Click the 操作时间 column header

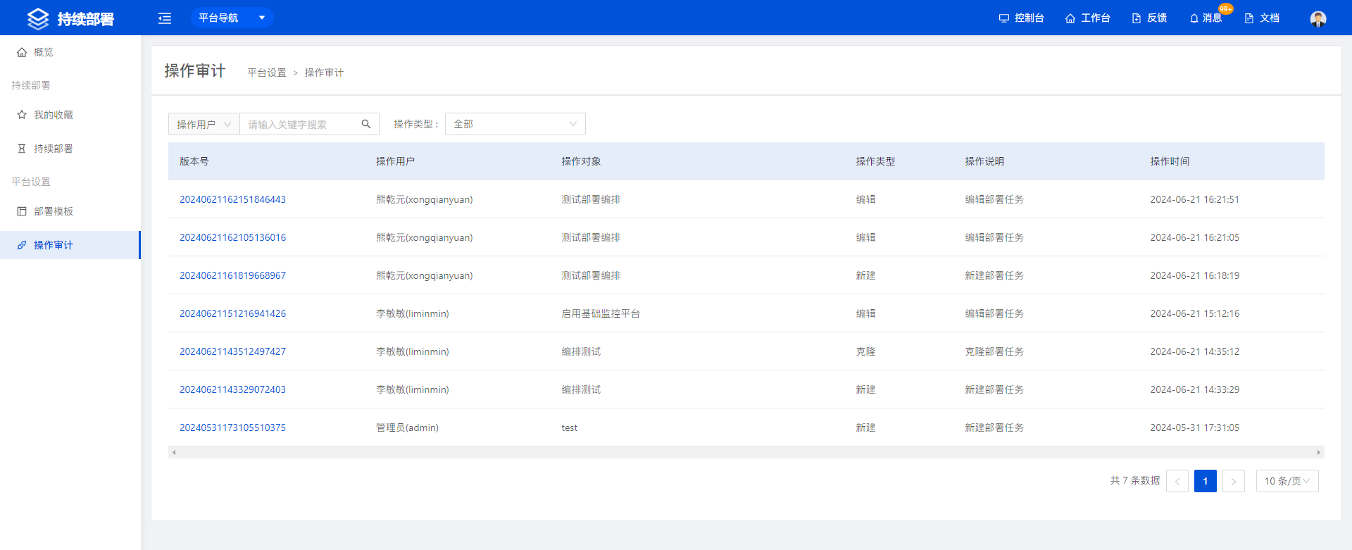[x=1170, y=161]
